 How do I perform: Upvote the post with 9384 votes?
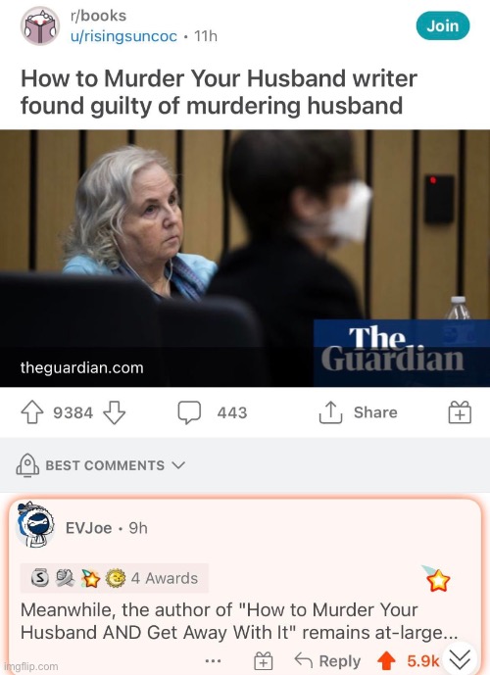pyautogui.click(x=32, y=412)
